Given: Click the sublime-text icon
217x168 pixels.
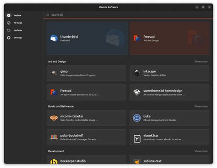Looking at the screenshot, I should (137, 162).
